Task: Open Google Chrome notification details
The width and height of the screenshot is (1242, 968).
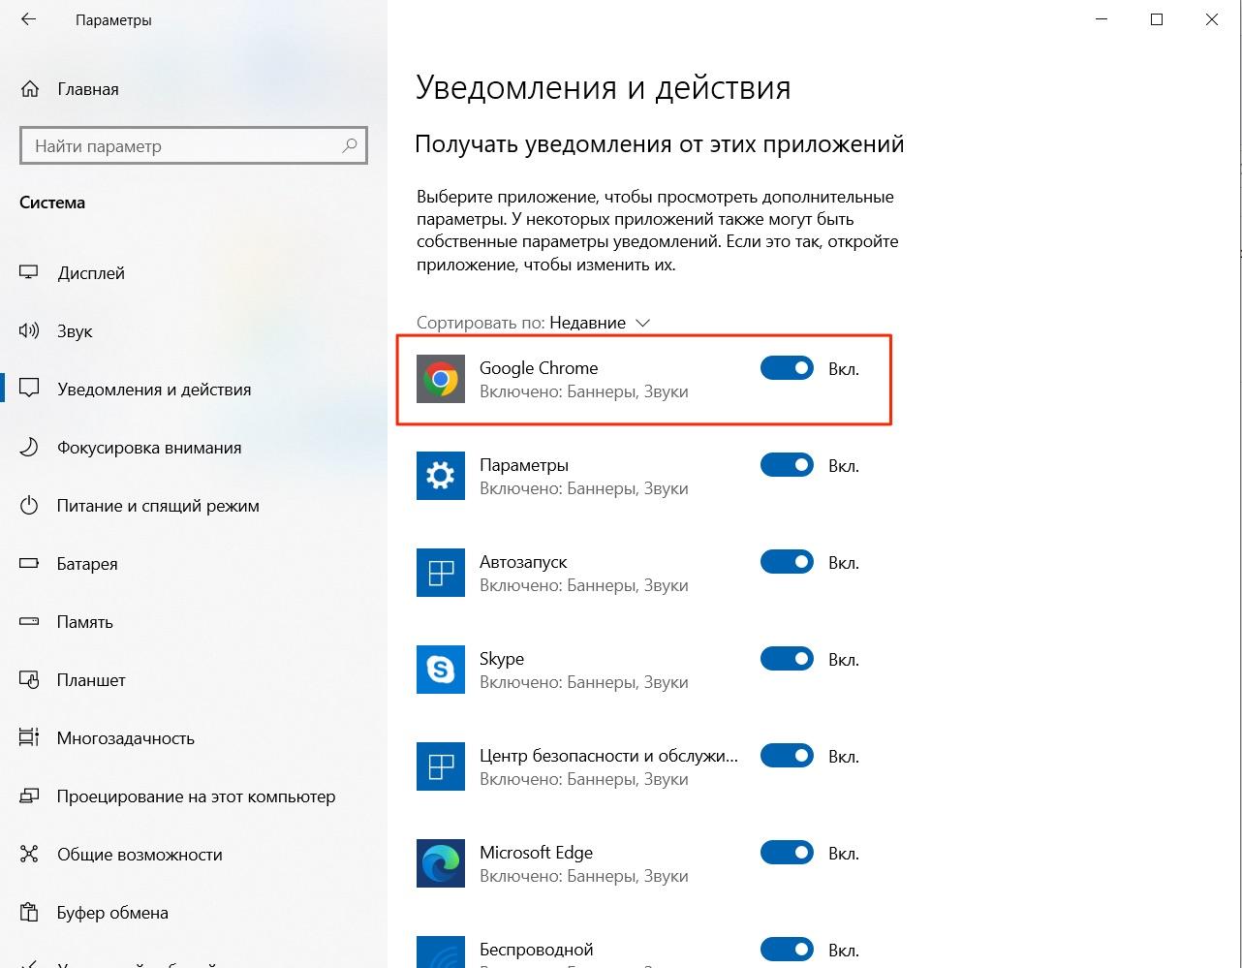Action: coord(643,379)
